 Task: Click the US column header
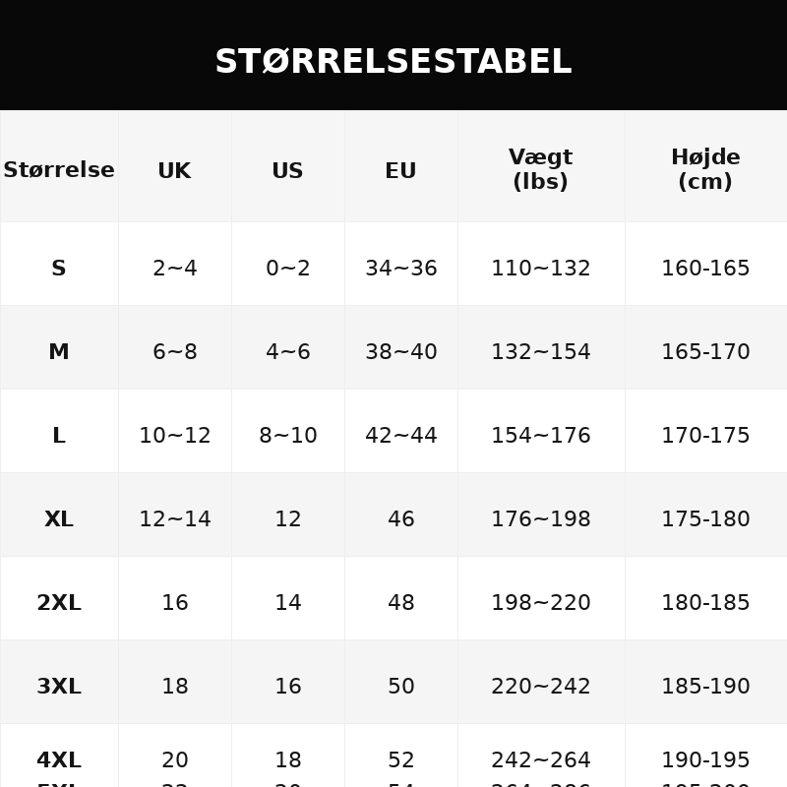pos(287,170)
